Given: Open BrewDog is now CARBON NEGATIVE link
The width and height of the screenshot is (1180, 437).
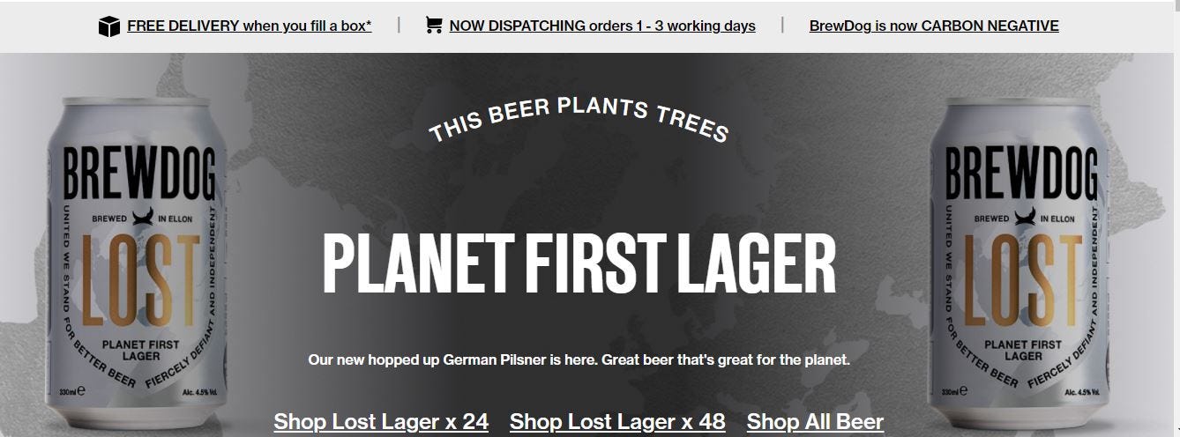Looking at the screenshot, I should pos(934,26).
